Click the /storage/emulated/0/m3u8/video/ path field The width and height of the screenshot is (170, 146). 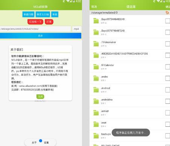click(35, 29)
